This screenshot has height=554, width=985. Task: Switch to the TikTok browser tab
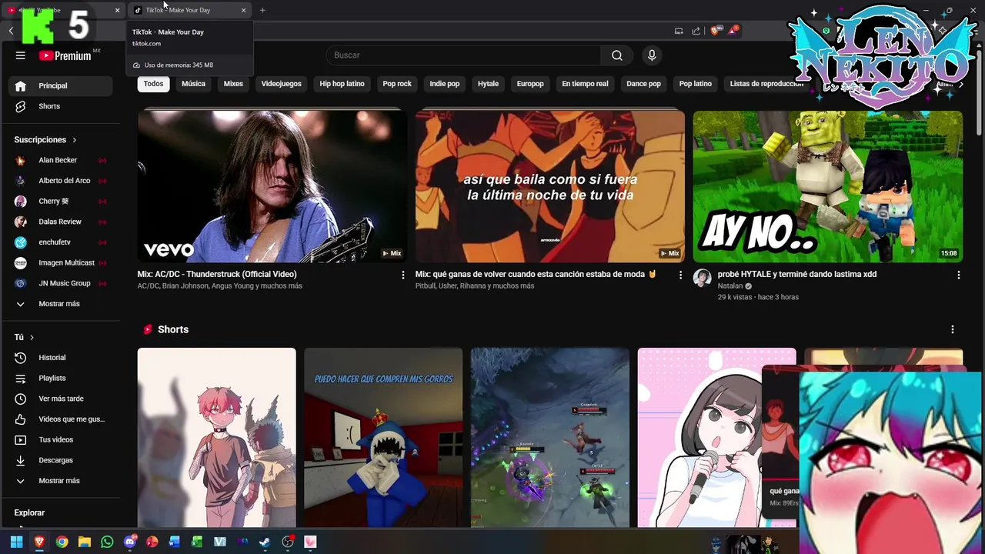pos(189,10)
